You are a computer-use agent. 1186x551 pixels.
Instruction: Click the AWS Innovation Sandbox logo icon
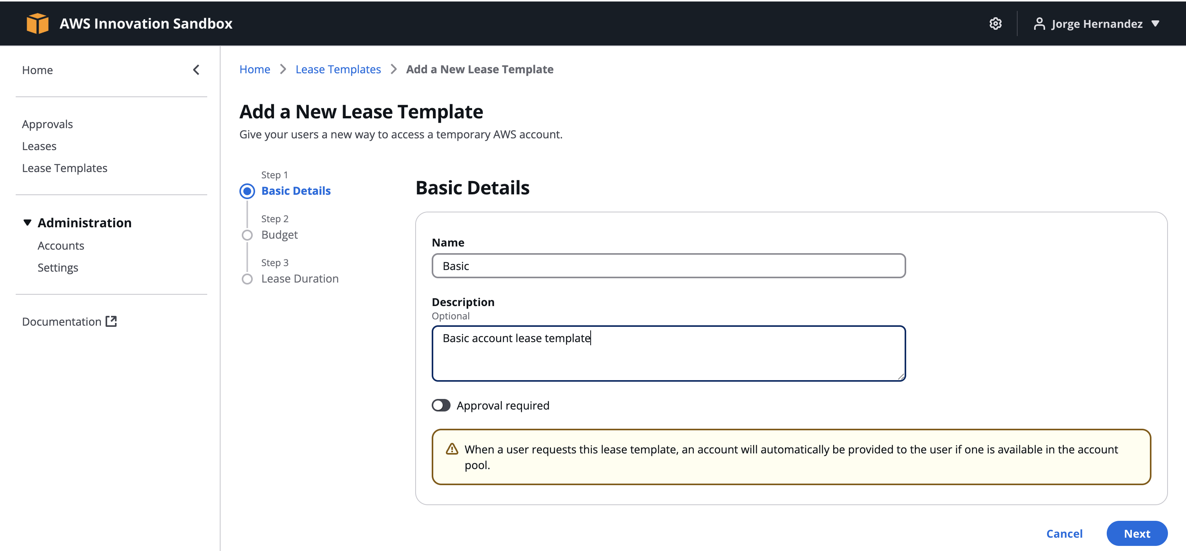click(x=37, y=24)
